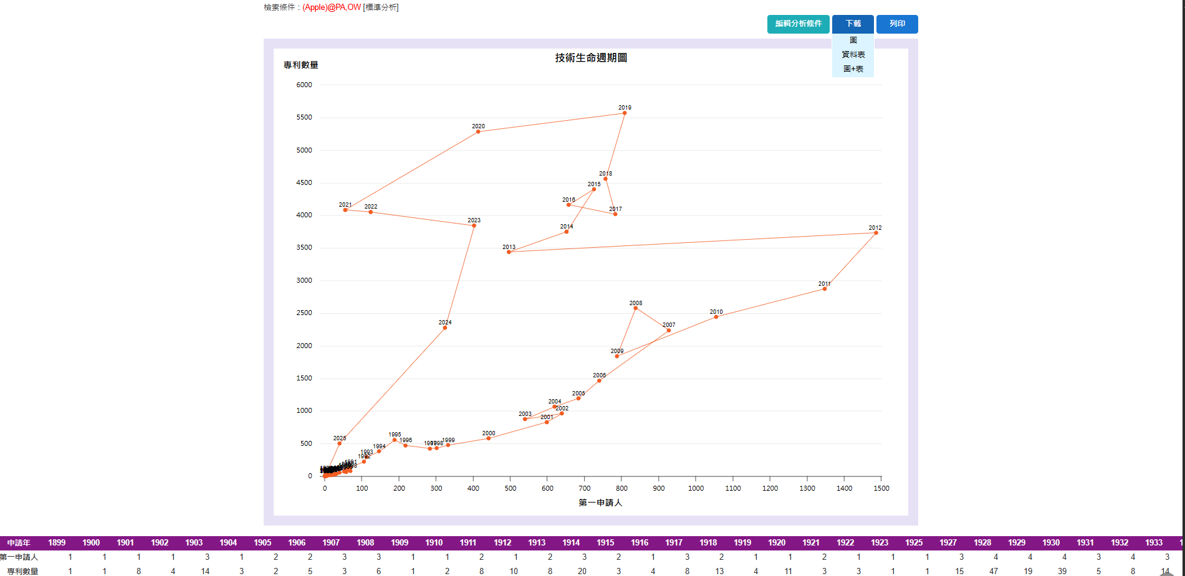Click the vertical page scrollbar
The height and width of the screenshot is (576, 1185).
pyautogui.click(x=1183, y=288)
